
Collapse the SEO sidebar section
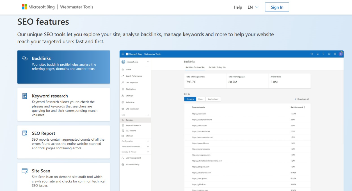(x=148, y=115)
